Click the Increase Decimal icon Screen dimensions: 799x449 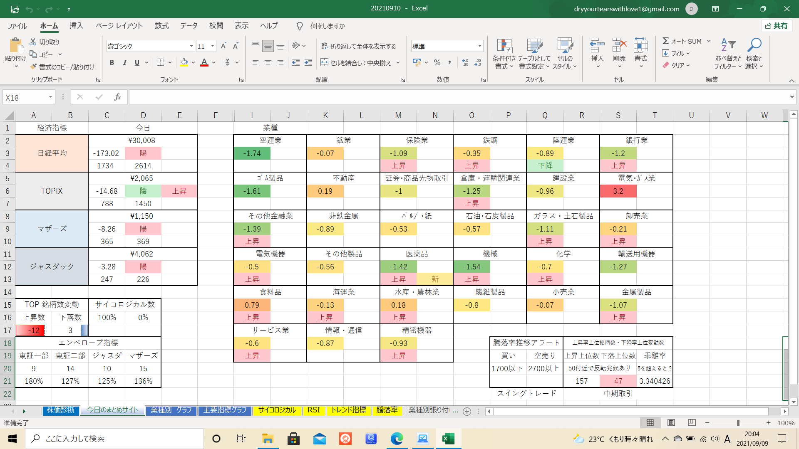pyautogui.click(x=465, y=63)
